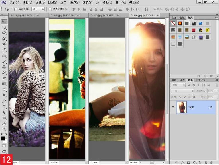Viewport: 219px width, 165px height.
Task: Select the Eyedropper tool
Action: coord(4,50)
